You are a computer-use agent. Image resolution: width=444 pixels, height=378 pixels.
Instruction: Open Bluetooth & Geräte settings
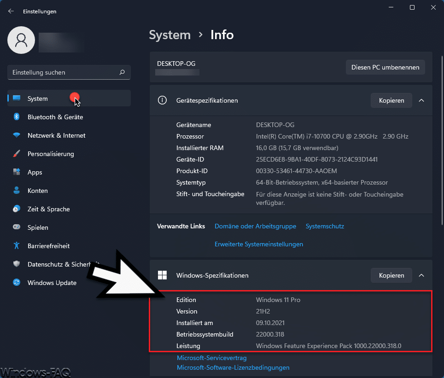pos(69,116)
